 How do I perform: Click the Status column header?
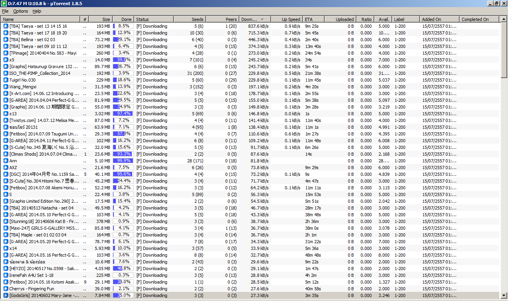[154, 19]
